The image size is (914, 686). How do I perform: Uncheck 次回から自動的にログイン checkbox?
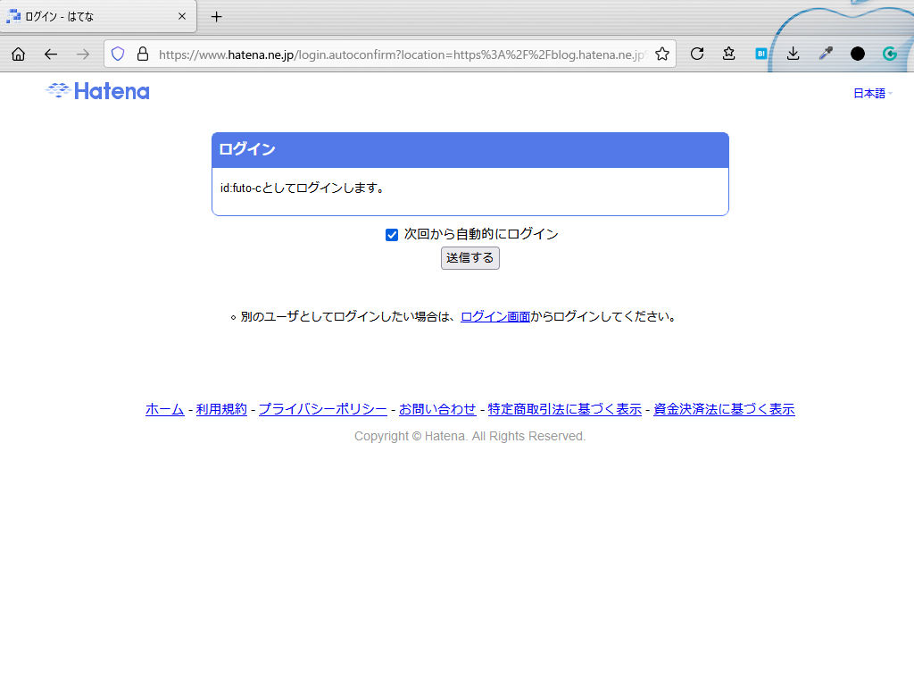(392, 235)
